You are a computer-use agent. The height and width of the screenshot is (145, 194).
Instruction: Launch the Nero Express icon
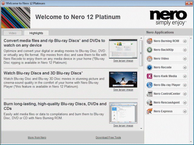tap(149, 111)
